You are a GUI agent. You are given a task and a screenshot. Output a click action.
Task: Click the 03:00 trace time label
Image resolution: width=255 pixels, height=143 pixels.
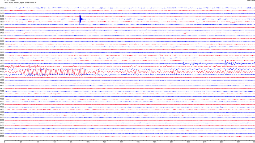[2, 24]
